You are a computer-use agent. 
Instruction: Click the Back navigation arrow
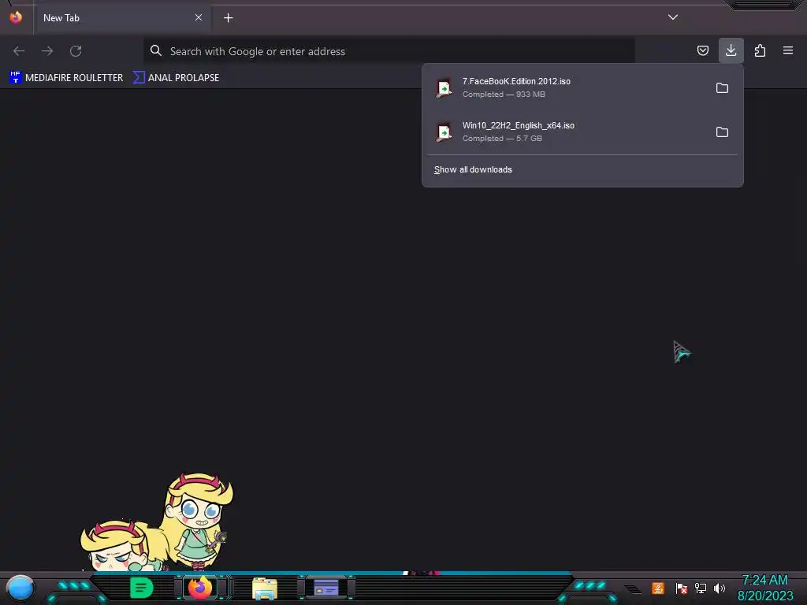(19, 51)
